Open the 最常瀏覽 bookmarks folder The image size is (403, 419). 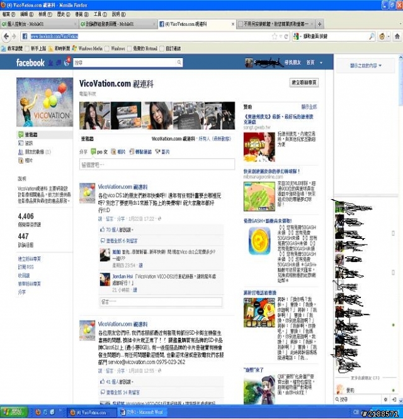point(12,49)
